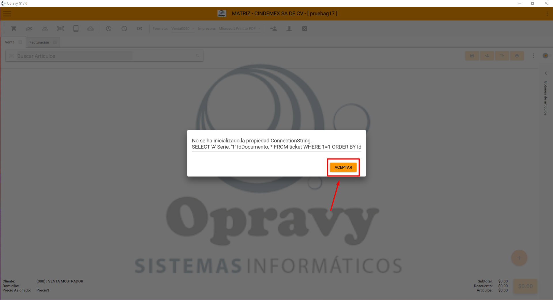The height and width of the screenshot is (300, 553).
Task: Minimize the Opravy G17.0 window
Action: point(520,3)
